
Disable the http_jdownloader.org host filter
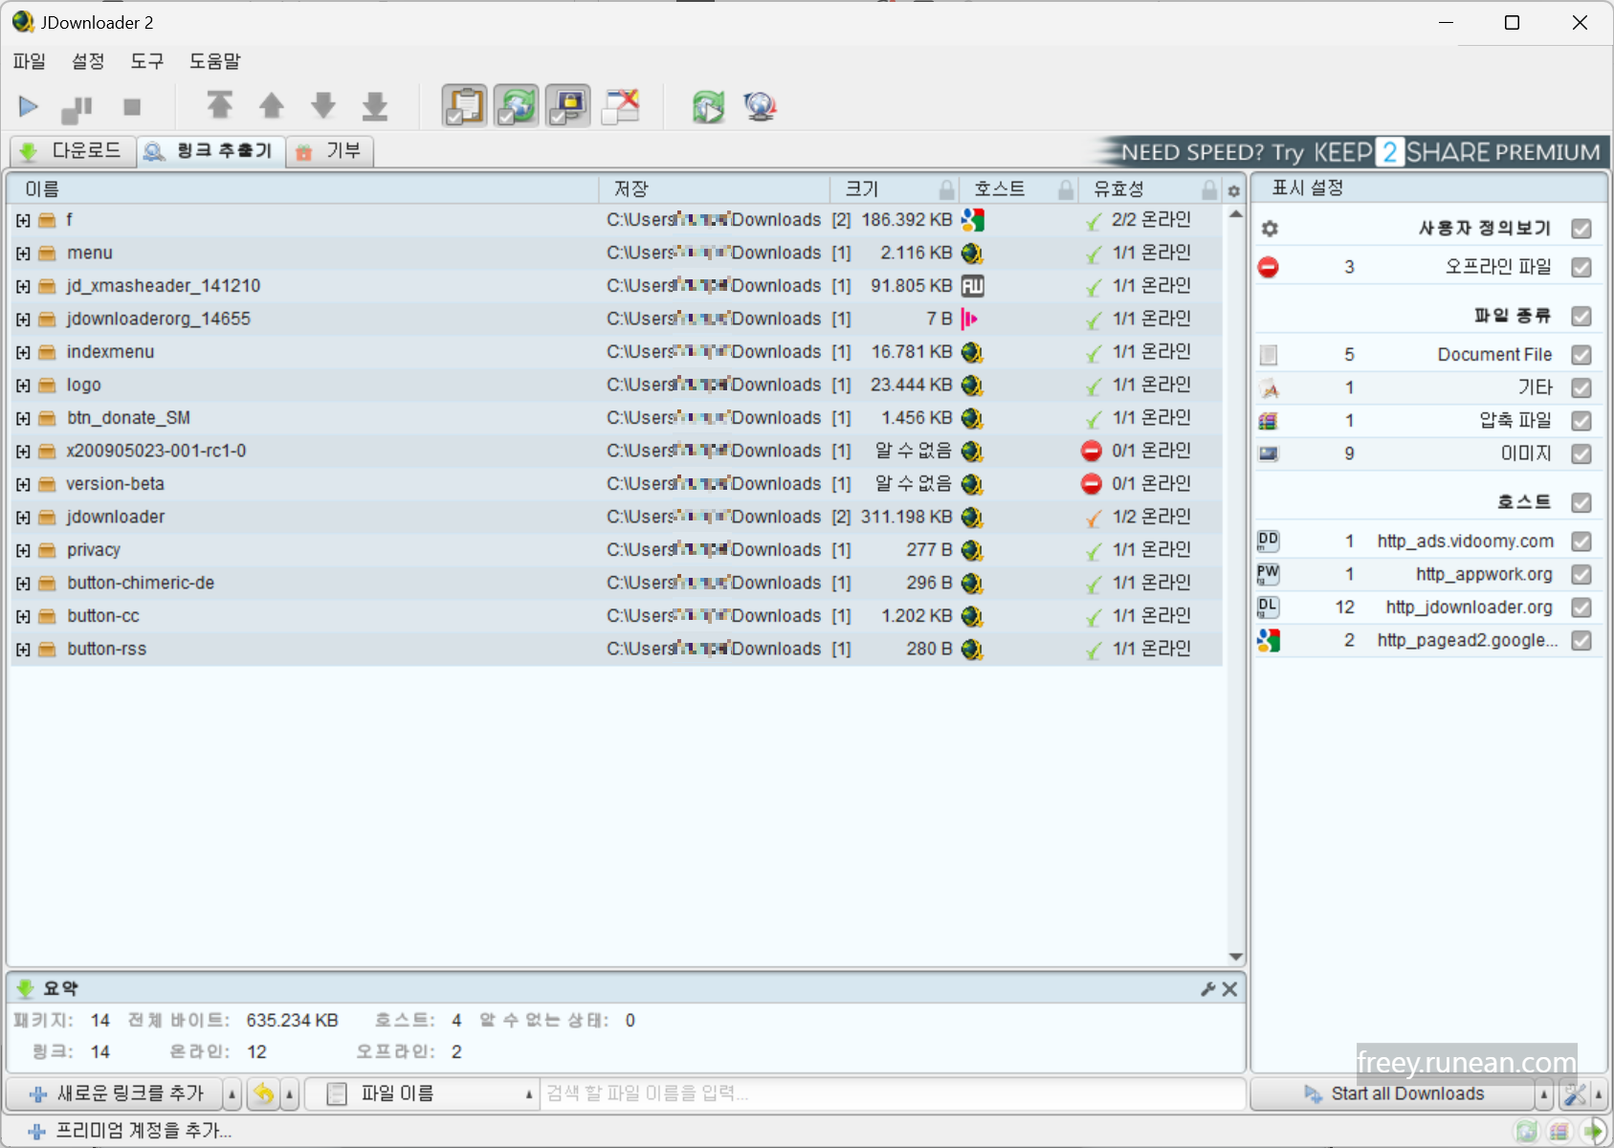(1581, 607)
